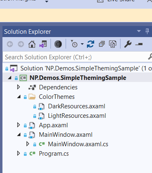Select LightResources.axaml
The width and height of the screenshot is (152, 173).
[77, 116]
